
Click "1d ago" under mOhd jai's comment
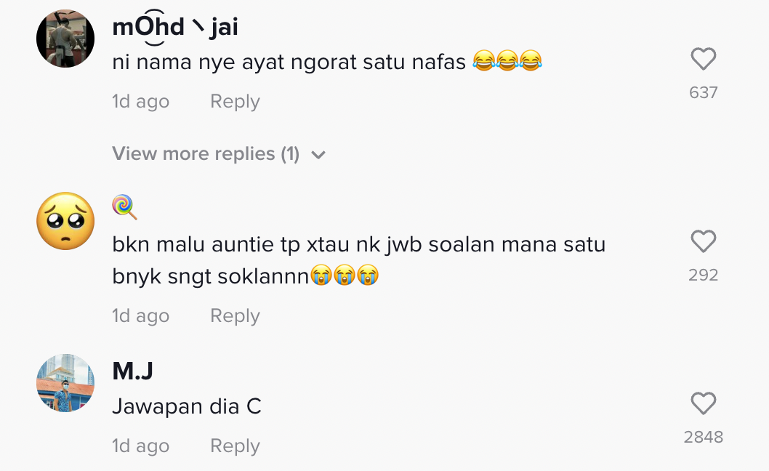(140, 102)
